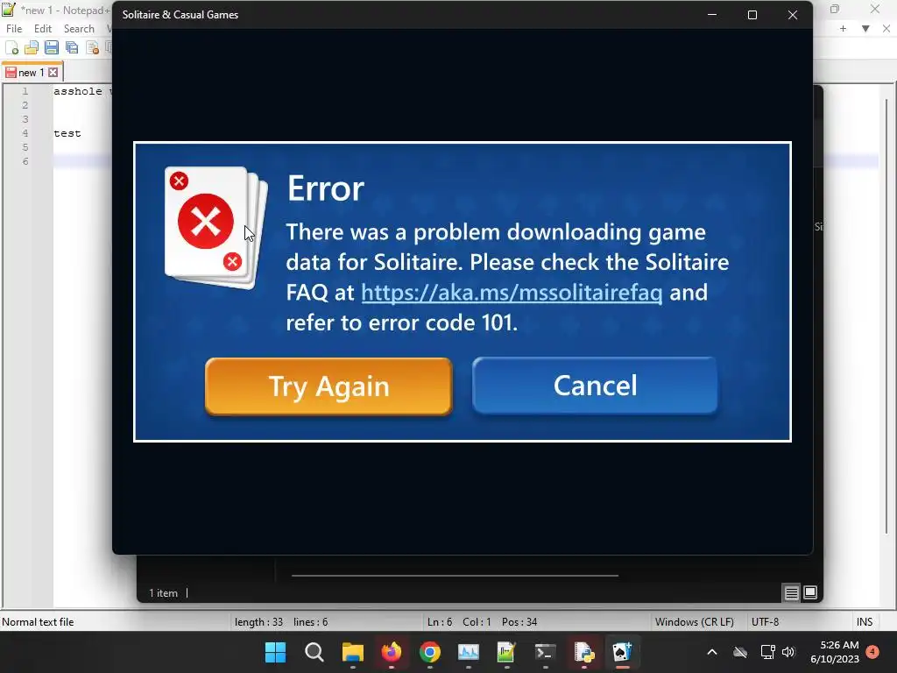Open Notepad++ from taskbar
The image size is (897, 673).
pyautogui.click(x=506, y=652)
